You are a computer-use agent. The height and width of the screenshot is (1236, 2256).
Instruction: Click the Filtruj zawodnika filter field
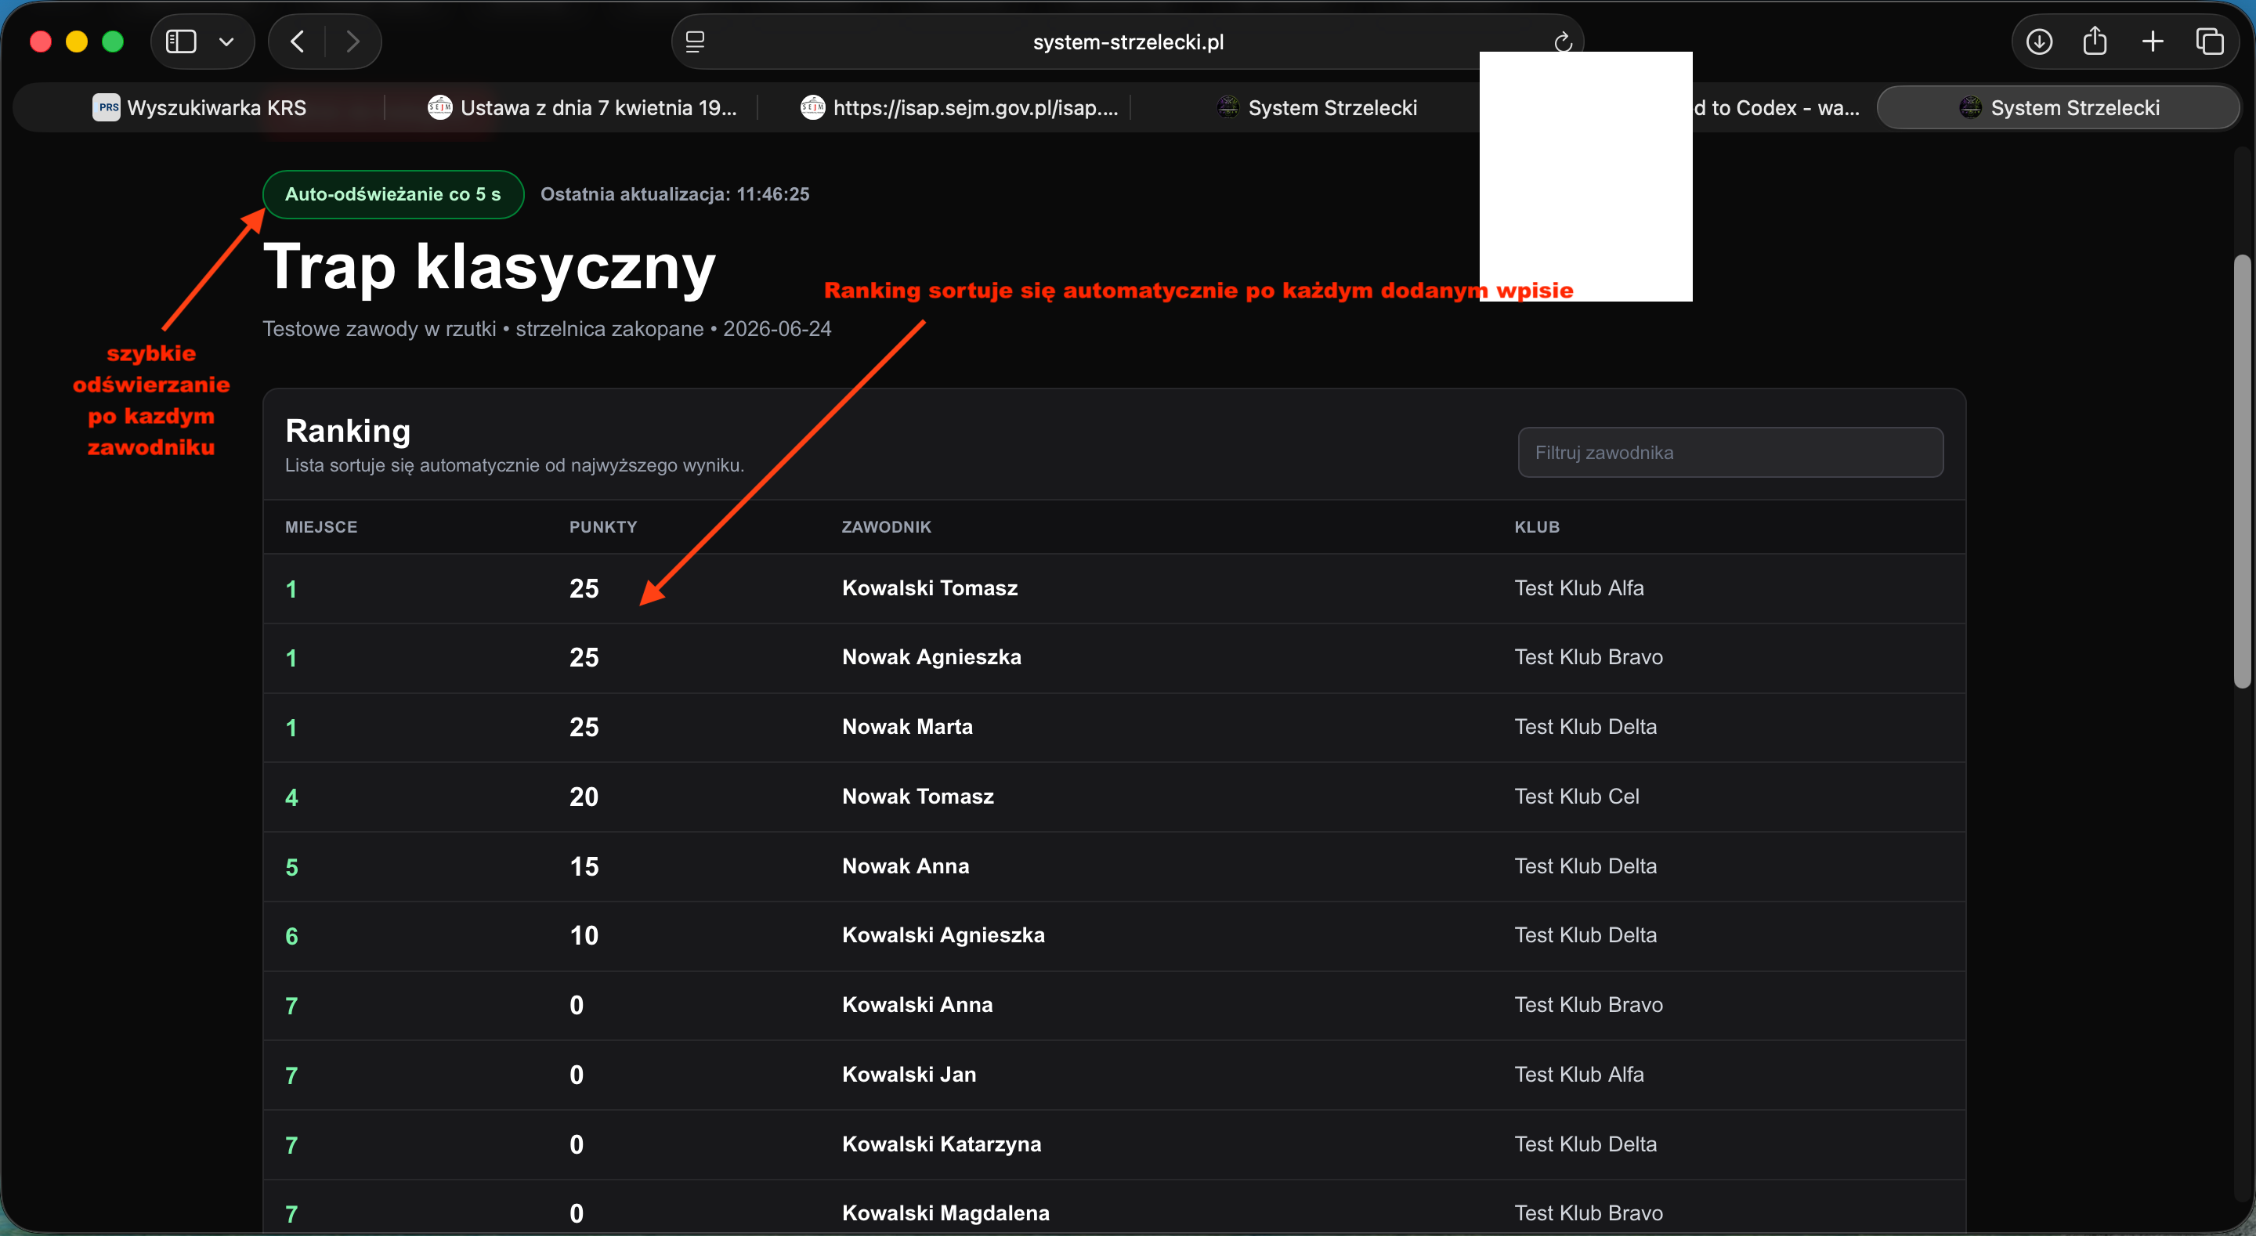click(1730, 453)
